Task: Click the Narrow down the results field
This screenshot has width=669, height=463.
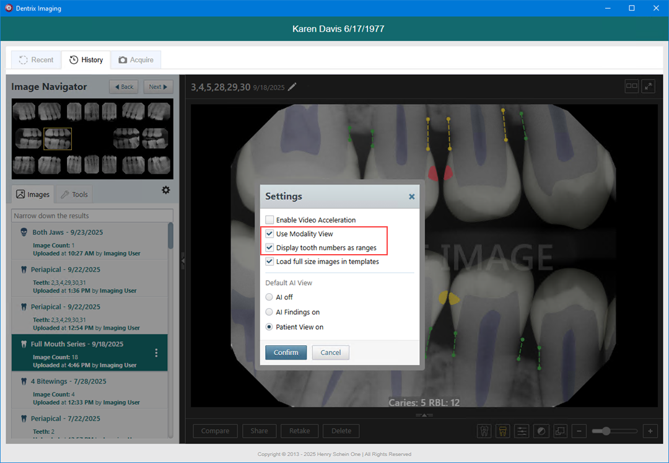Action: pyautogui.click(x=92, y=216)
